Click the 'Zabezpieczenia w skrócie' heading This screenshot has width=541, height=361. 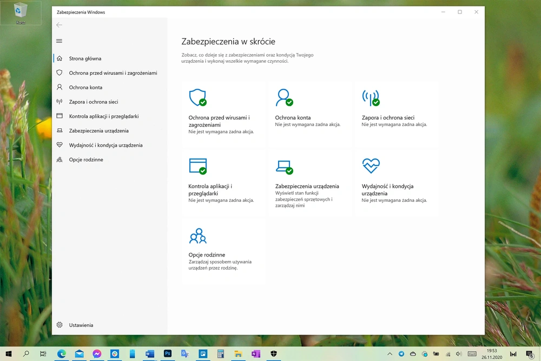coord(228,42)
